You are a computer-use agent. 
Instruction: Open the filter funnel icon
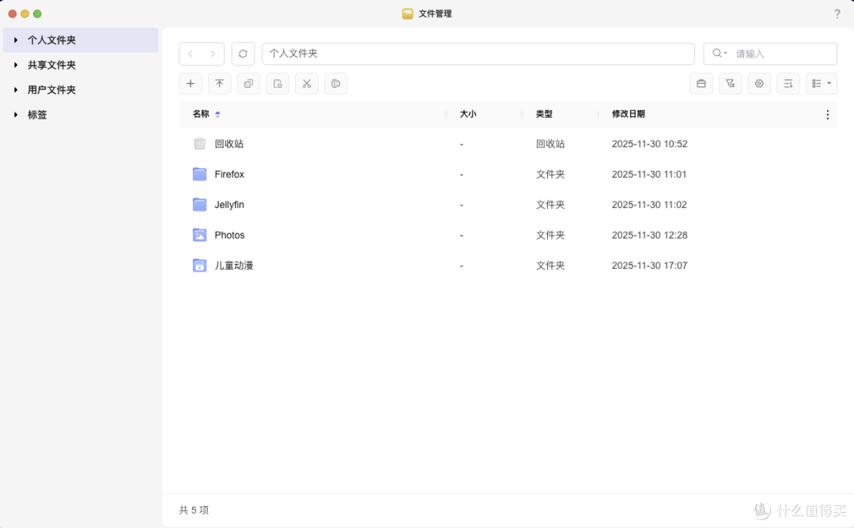pos(731,84)
